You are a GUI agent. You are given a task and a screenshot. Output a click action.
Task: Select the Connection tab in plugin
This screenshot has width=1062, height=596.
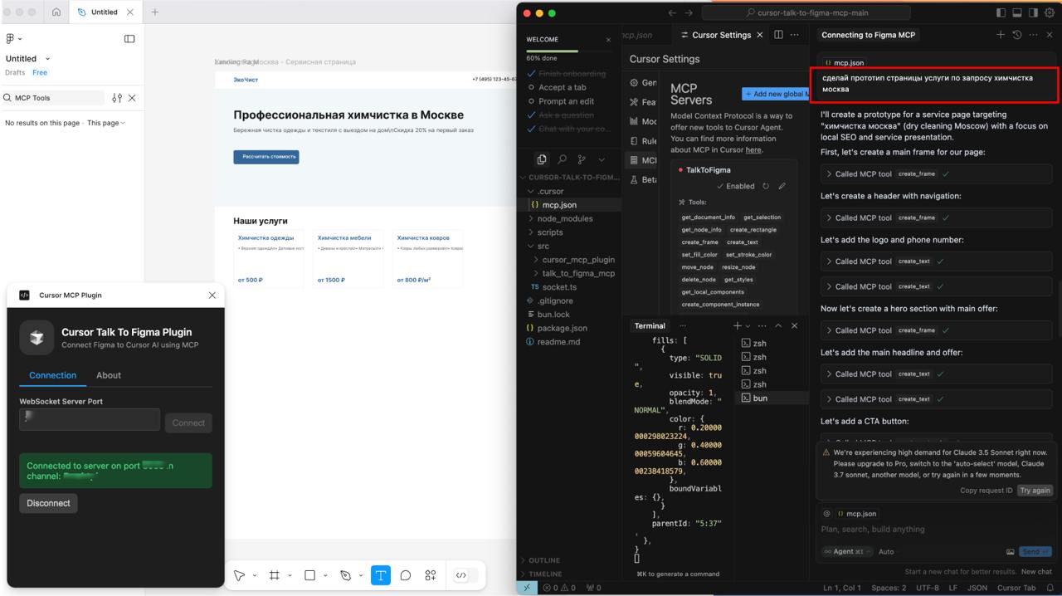[x=52, y=375]
